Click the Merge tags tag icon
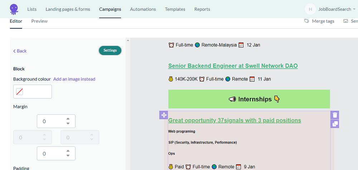358x170 pixels. click(x=306, y=21)
